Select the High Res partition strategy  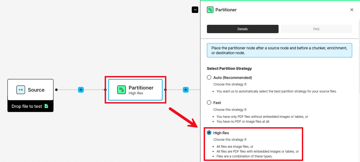[209, 132]
